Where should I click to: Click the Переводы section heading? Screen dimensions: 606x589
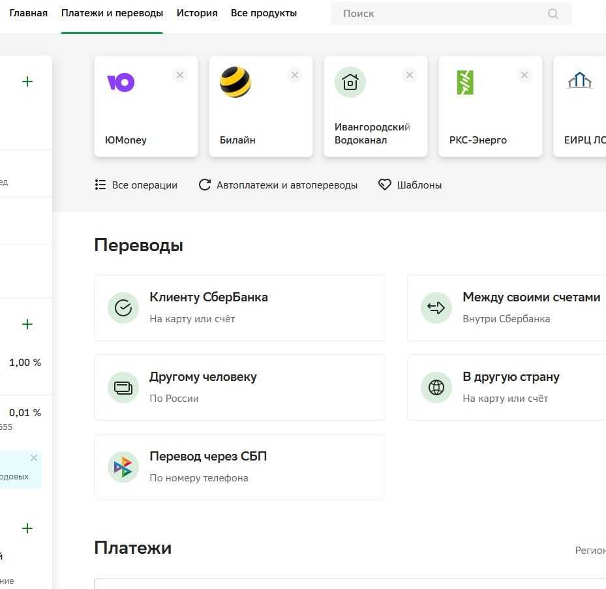pos(139,245)
